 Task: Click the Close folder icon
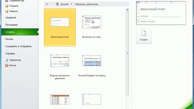pyautogui.click(x=7, y=11)
